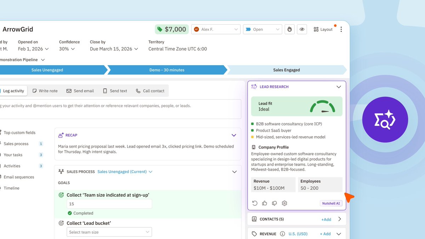
Task: Go to Email sequences in sidebar
Action: tap(19, 177)
